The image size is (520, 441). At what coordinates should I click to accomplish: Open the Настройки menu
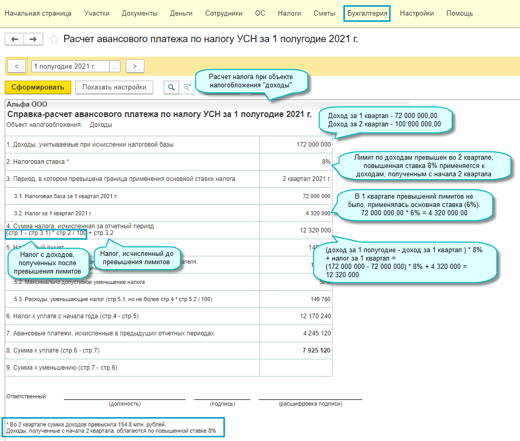click(417, 14)
